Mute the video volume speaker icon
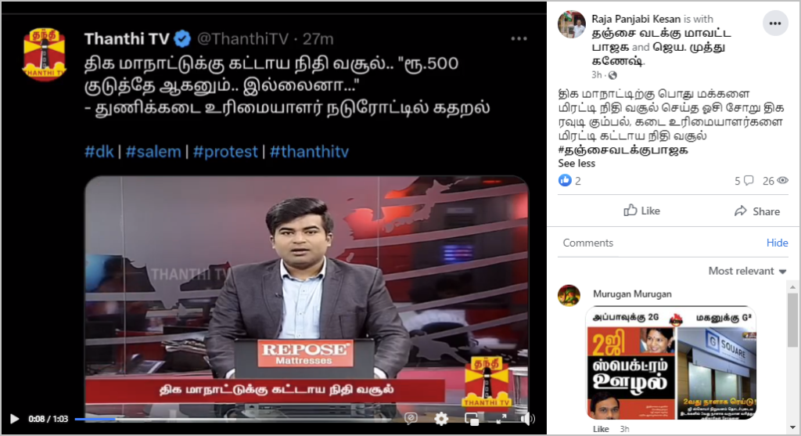 tap(527, 419)
